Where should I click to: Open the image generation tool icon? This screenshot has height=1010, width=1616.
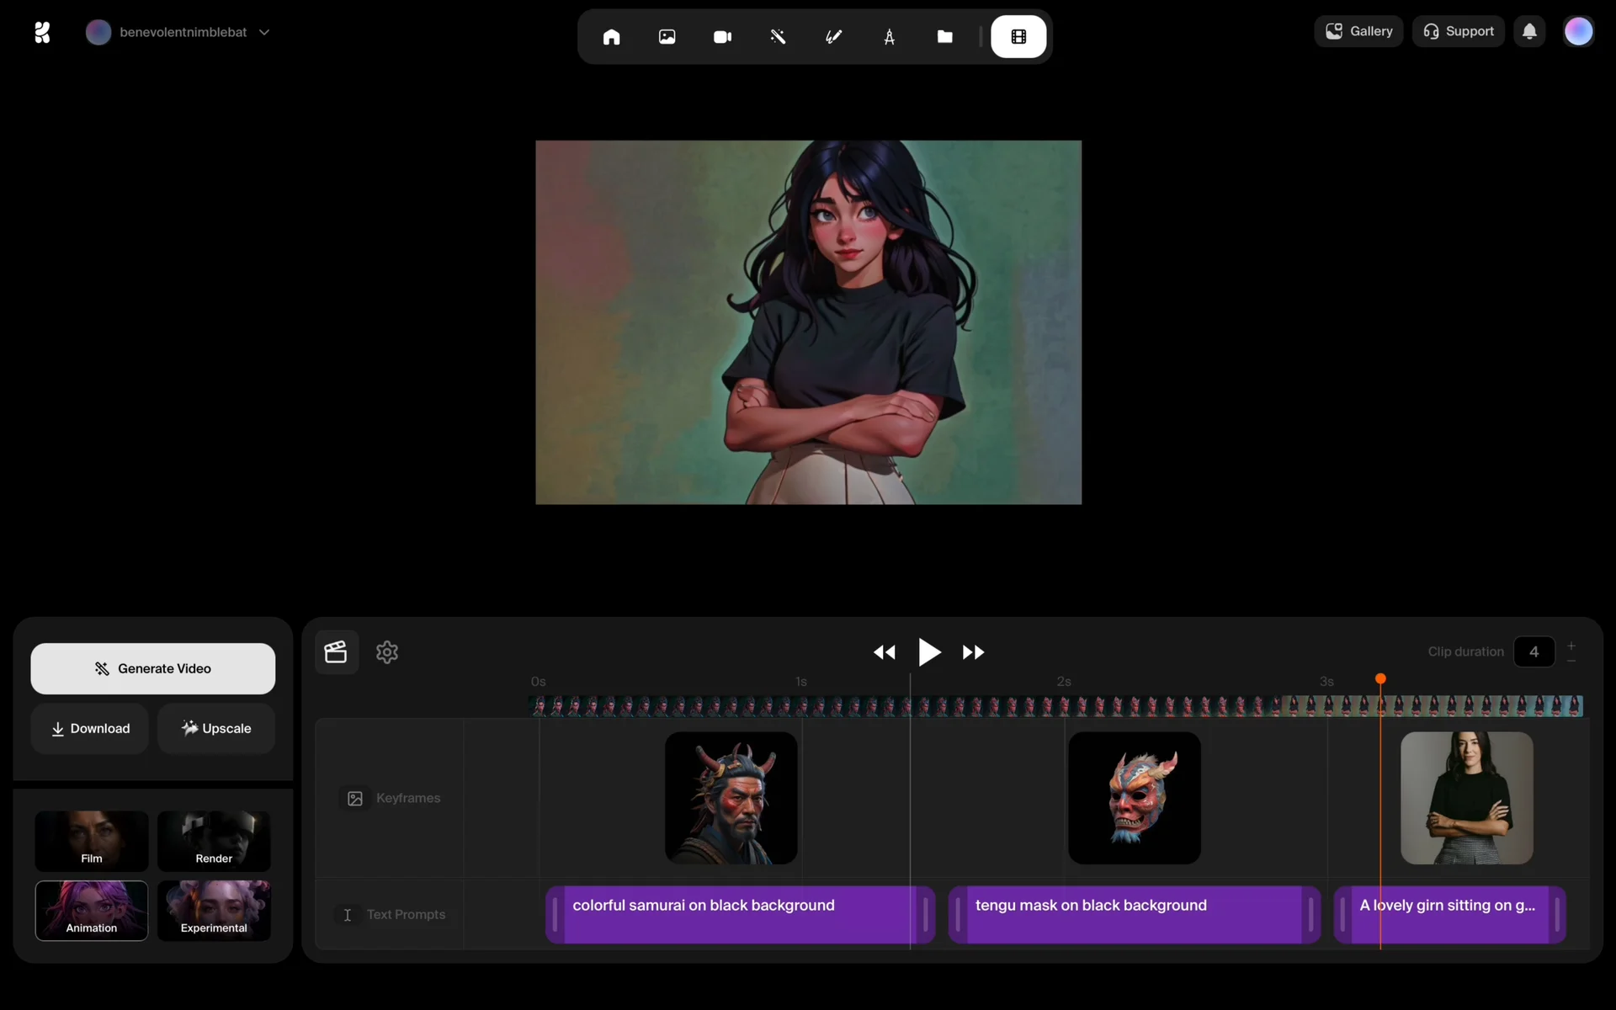click(x=667, y=37)
